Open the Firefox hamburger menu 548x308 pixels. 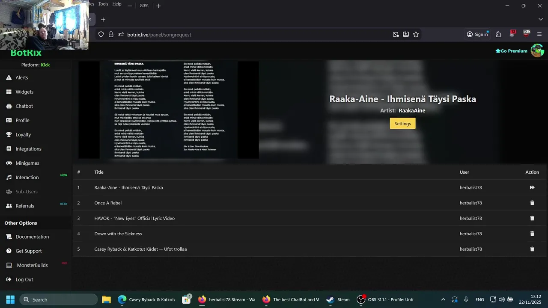click(539, 35)
